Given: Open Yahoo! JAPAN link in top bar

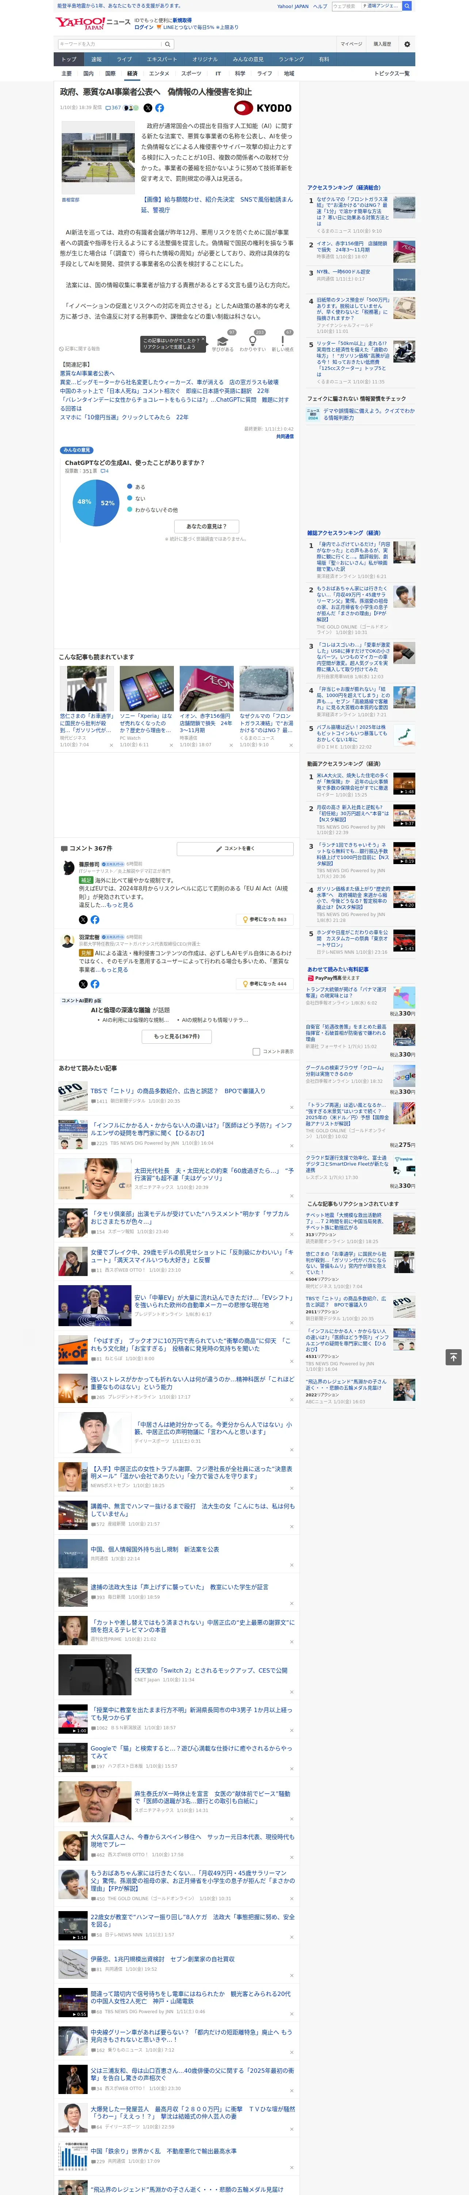Looking at the screenshot, I should [x=293, y=6].
